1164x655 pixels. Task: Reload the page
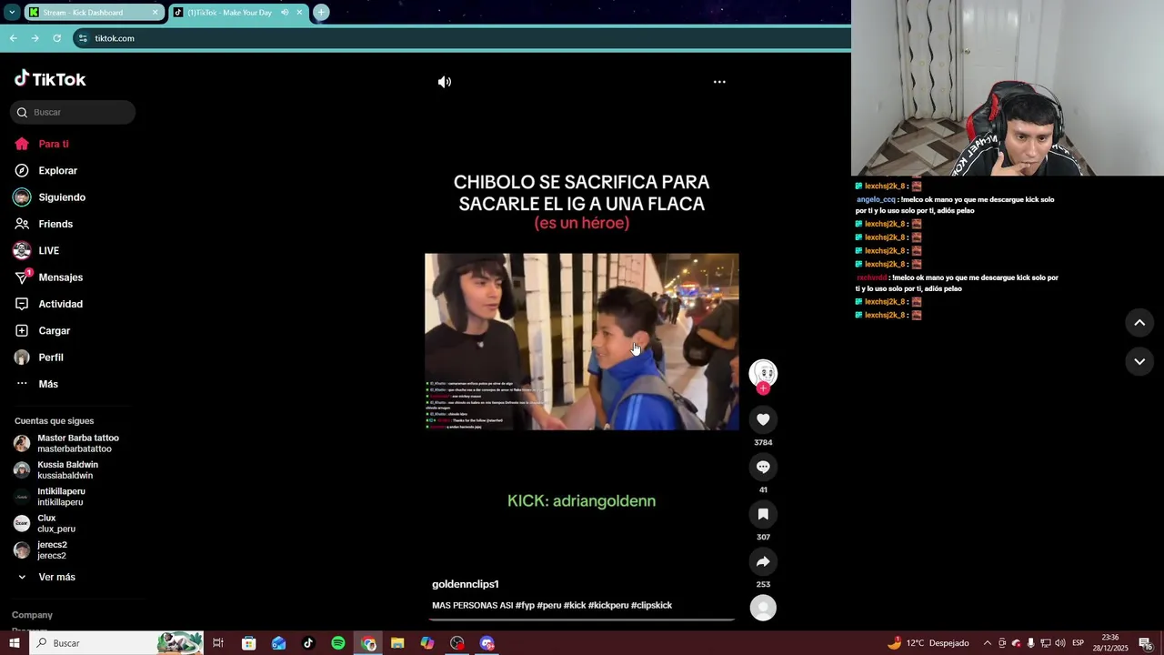56,38
